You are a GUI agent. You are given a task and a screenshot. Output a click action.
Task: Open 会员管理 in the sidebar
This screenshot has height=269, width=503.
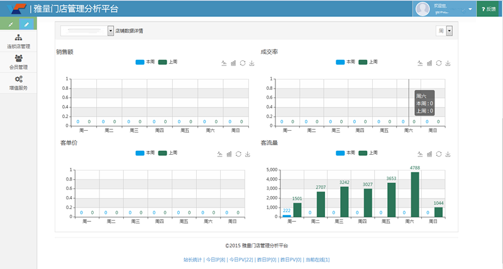18,62
